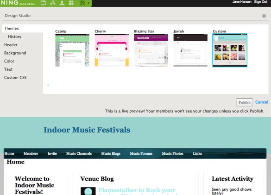Click the Cancel link

pos(262,102)
